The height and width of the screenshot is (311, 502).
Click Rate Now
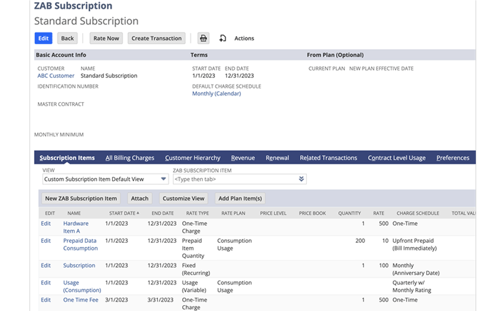106,38
